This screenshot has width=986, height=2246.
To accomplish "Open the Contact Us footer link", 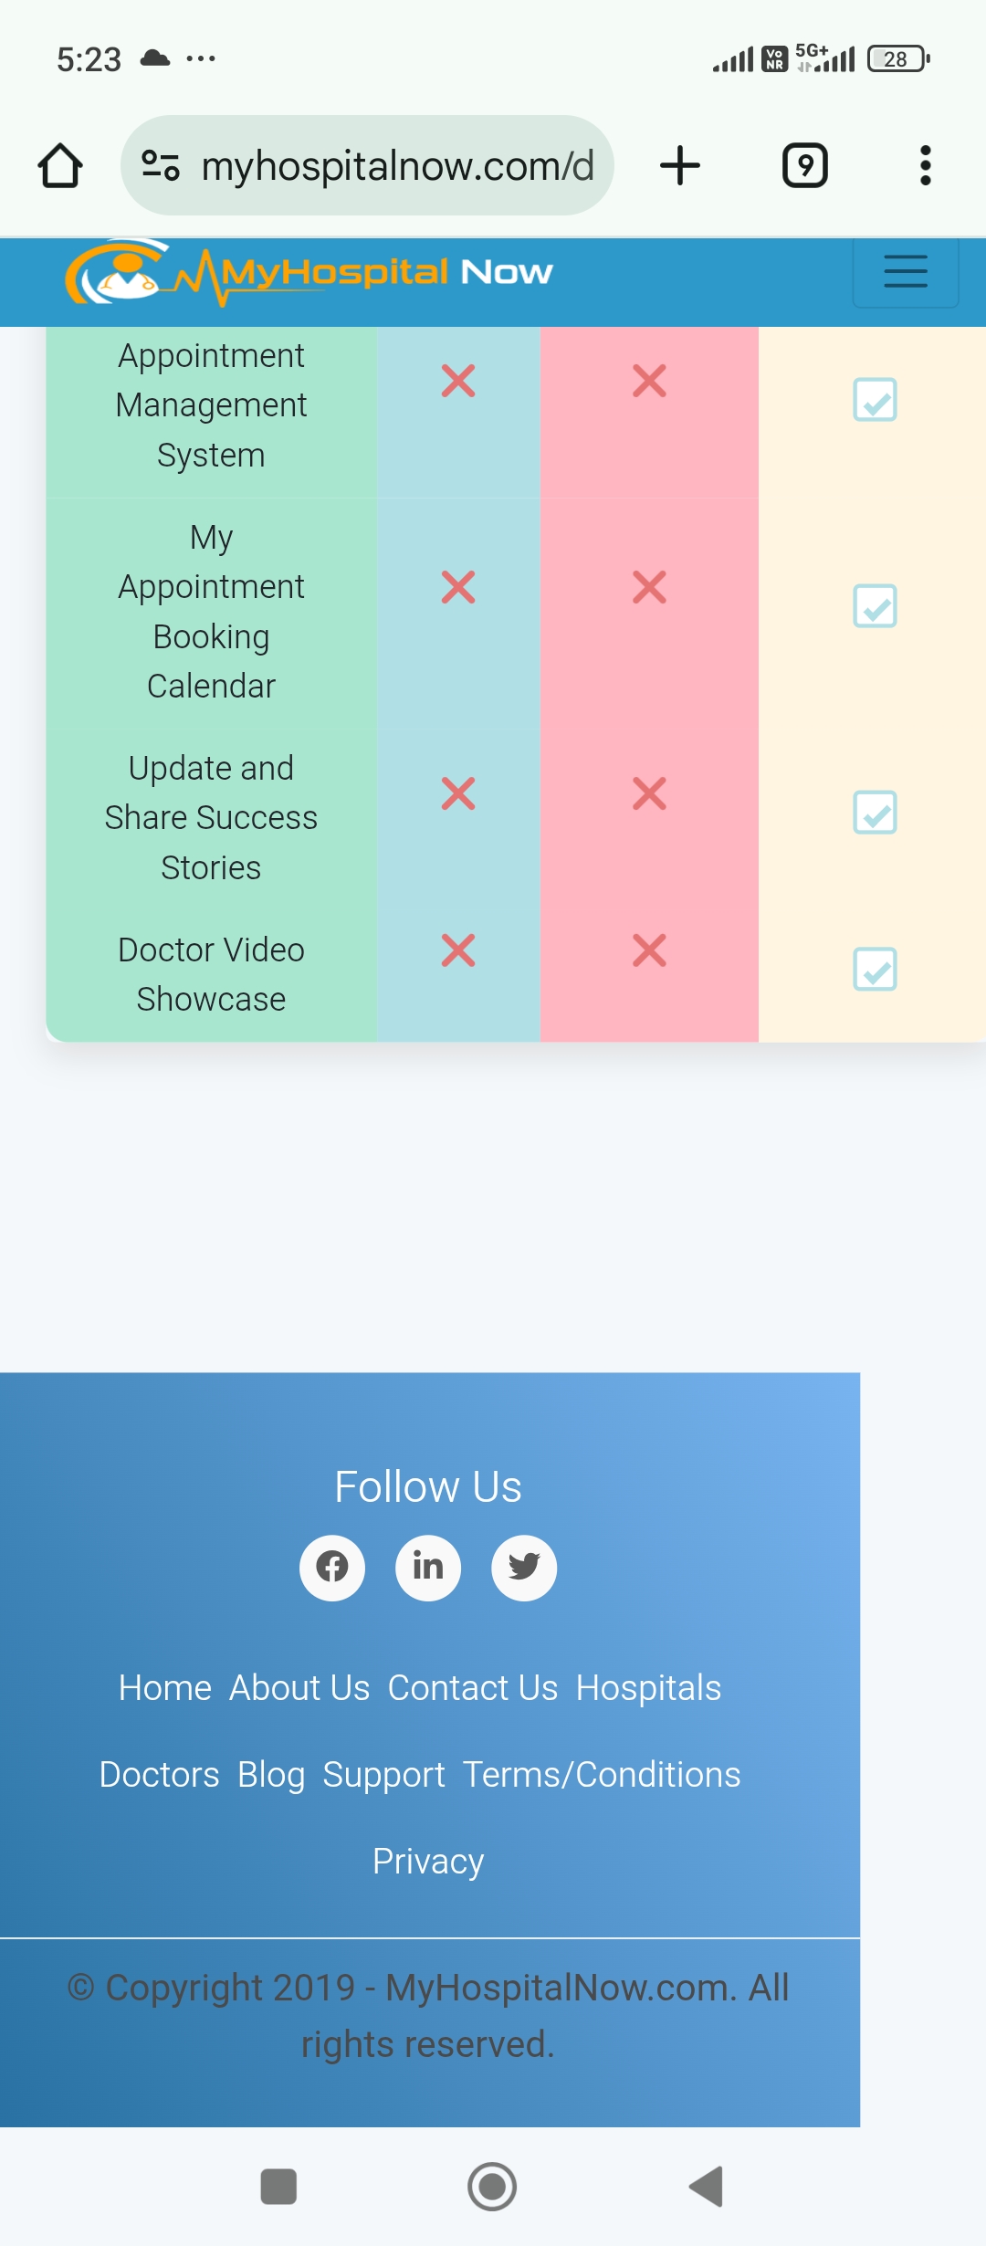I will 473,1688.
